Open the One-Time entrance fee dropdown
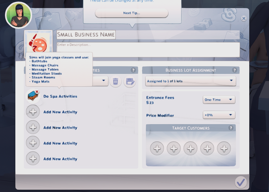Screen dimensions: 269x192 click(x=219, y=100)
